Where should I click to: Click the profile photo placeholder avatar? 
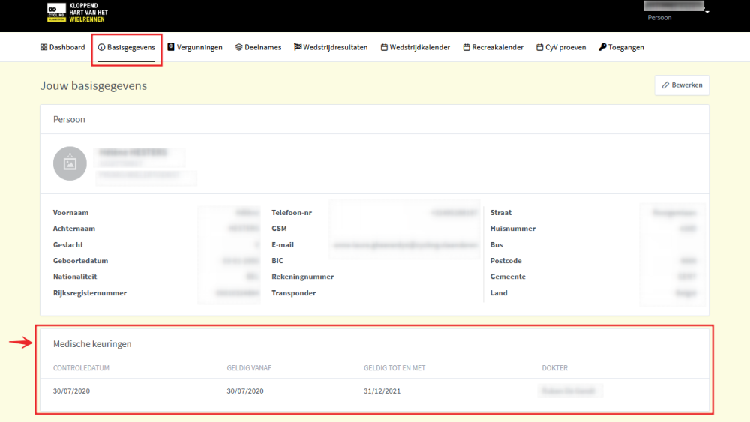[70, 163]
